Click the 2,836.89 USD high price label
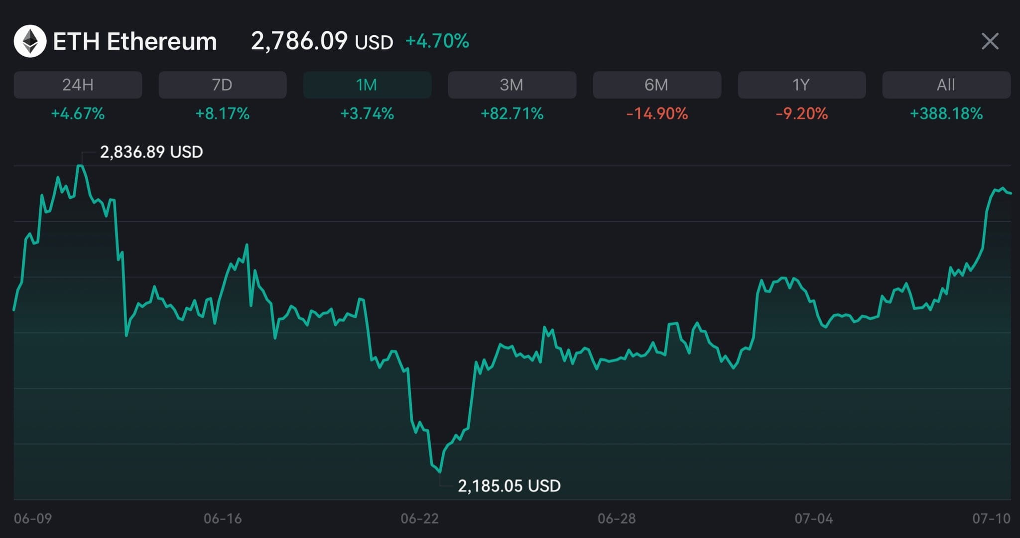The image size is (1020, 538). (151, 152)
